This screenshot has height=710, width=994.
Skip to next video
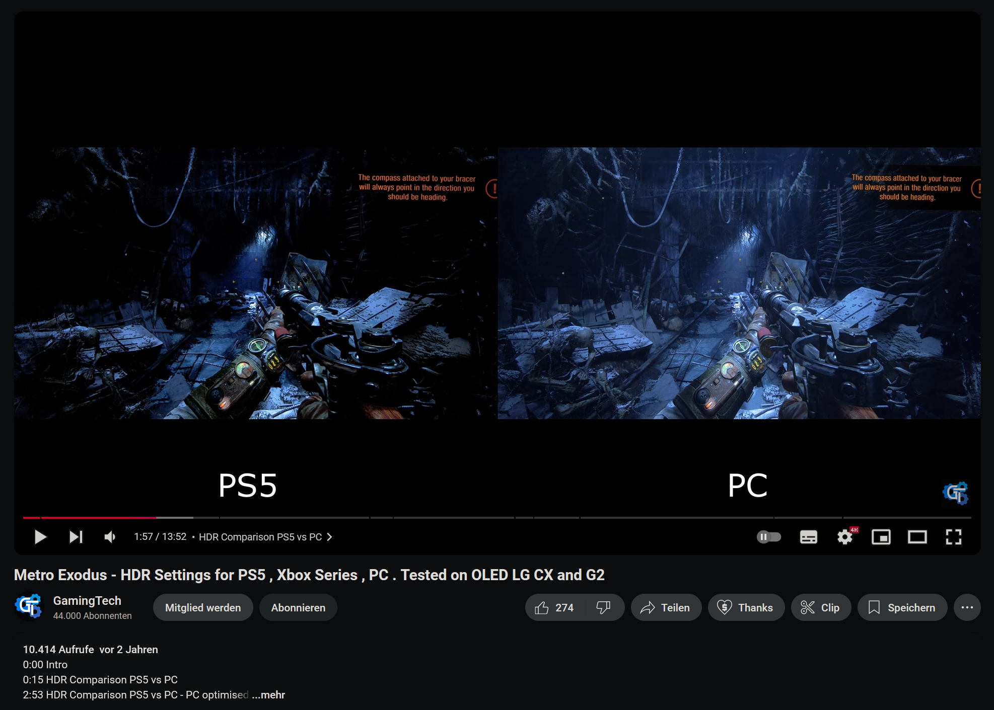pyautogui.click(x=76, y=537)
